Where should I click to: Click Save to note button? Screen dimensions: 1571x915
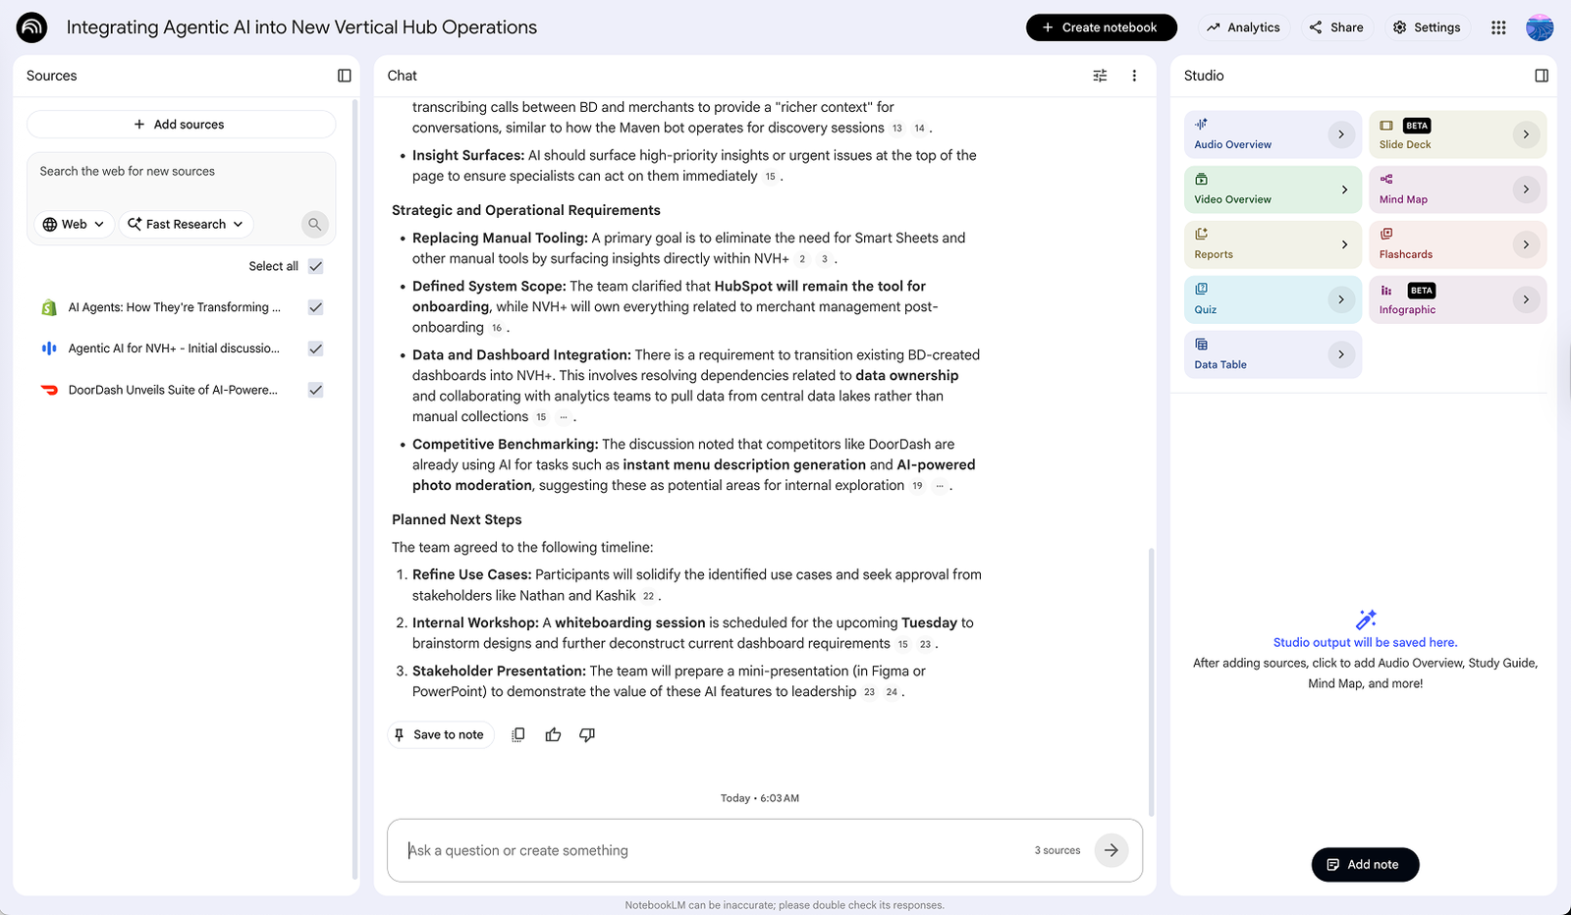click(440, 734)
